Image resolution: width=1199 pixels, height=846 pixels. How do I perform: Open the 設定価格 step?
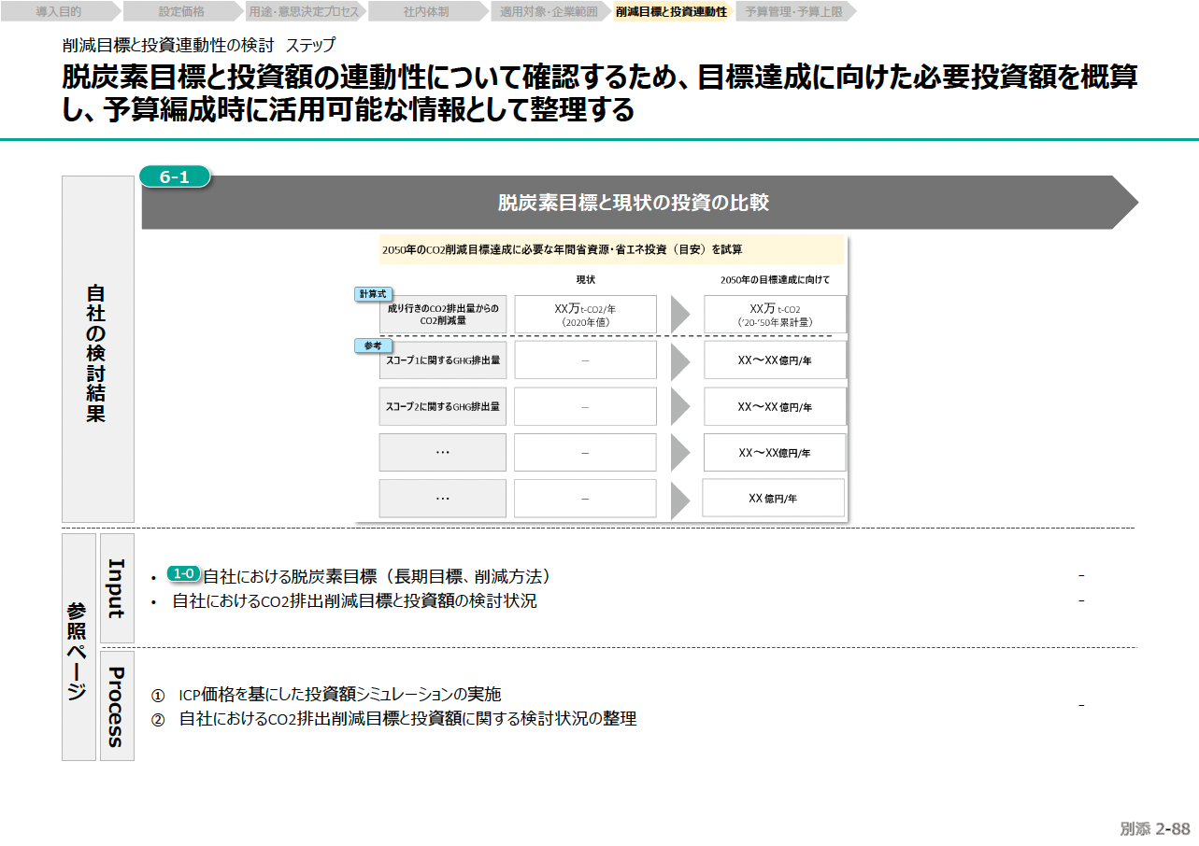pyautogui.click(x=181, y=12)
